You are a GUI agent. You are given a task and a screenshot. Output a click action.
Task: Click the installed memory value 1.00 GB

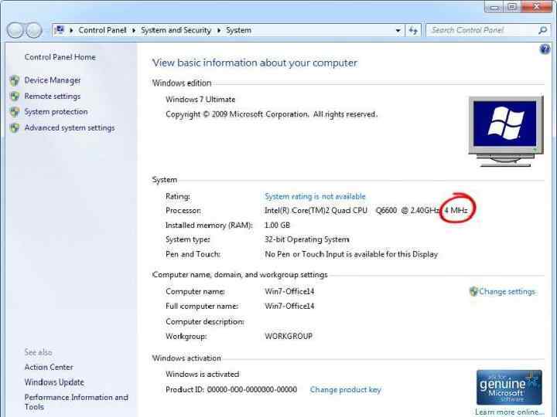click(277, 225)
